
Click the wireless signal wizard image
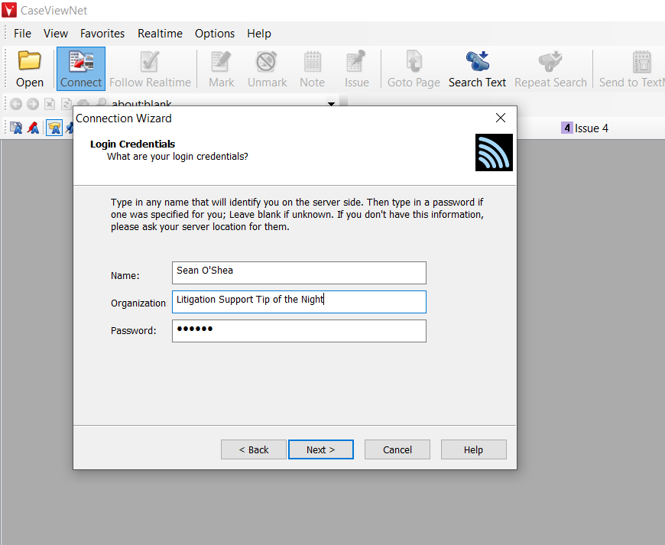coord(494,153)
